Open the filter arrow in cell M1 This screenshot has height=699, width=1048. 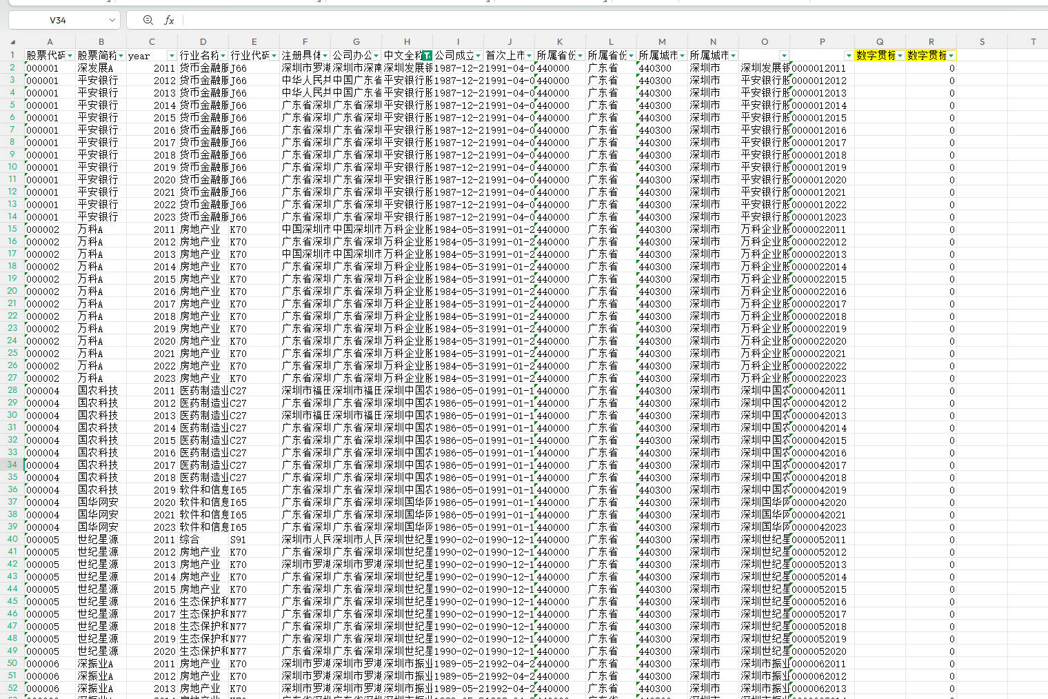(683, 55)
